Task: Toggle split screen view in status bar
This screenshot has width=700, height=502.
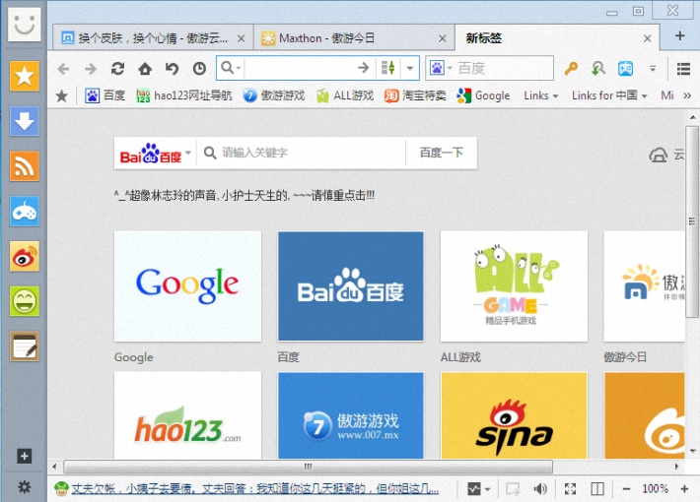Action: tap(597, 489)
